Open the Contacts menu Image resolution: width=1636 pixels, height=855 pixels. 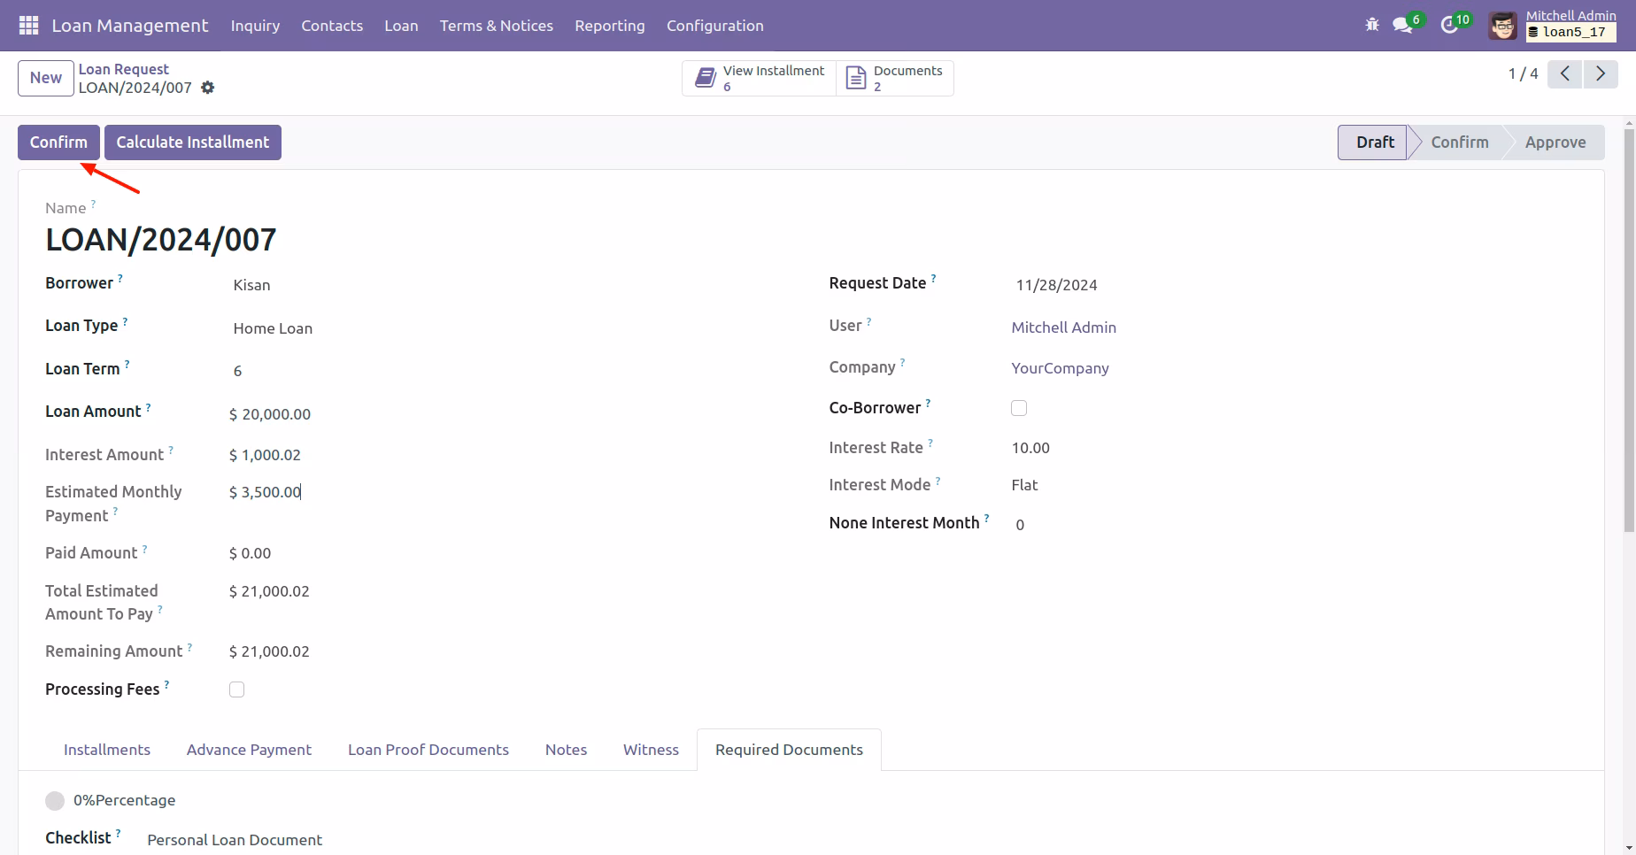332,26
